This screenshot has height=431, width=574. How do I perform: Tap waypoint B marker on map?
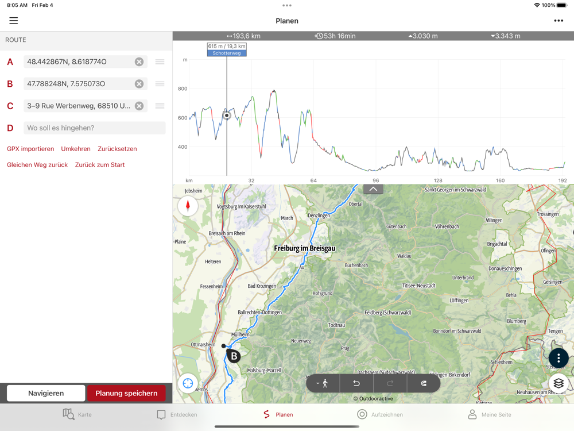click(x=234, y=356)
